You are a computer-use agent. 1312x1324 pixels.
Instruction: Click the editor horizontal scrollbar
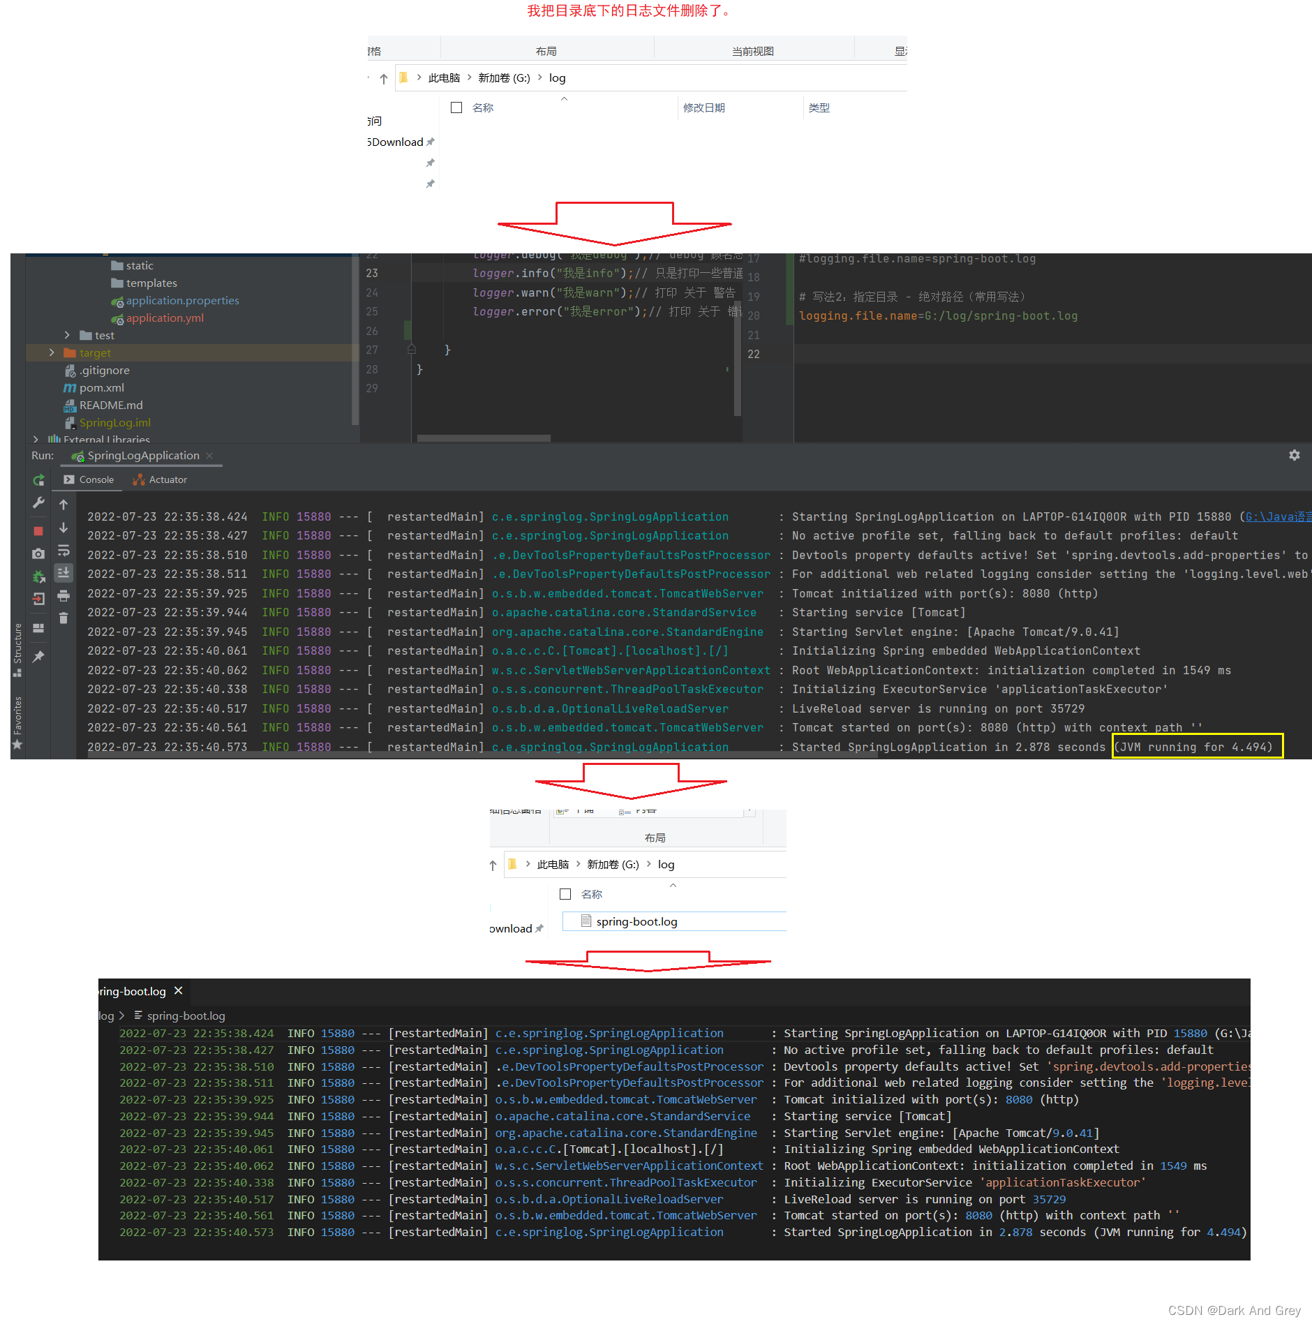[x=484, y=438]
